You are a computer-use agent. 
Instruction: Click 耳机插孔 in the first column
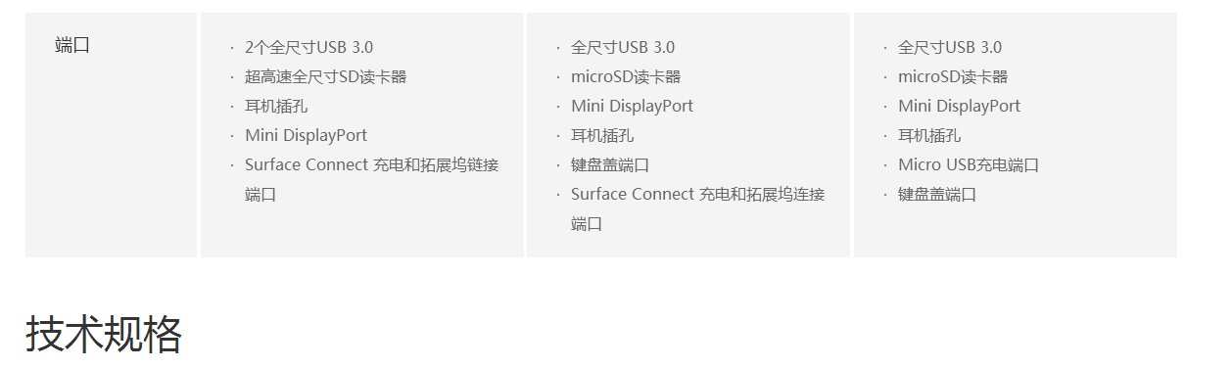coord(276,106)
